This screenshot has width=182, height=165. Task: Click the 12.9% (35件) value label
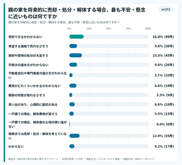tap(163, 136)
